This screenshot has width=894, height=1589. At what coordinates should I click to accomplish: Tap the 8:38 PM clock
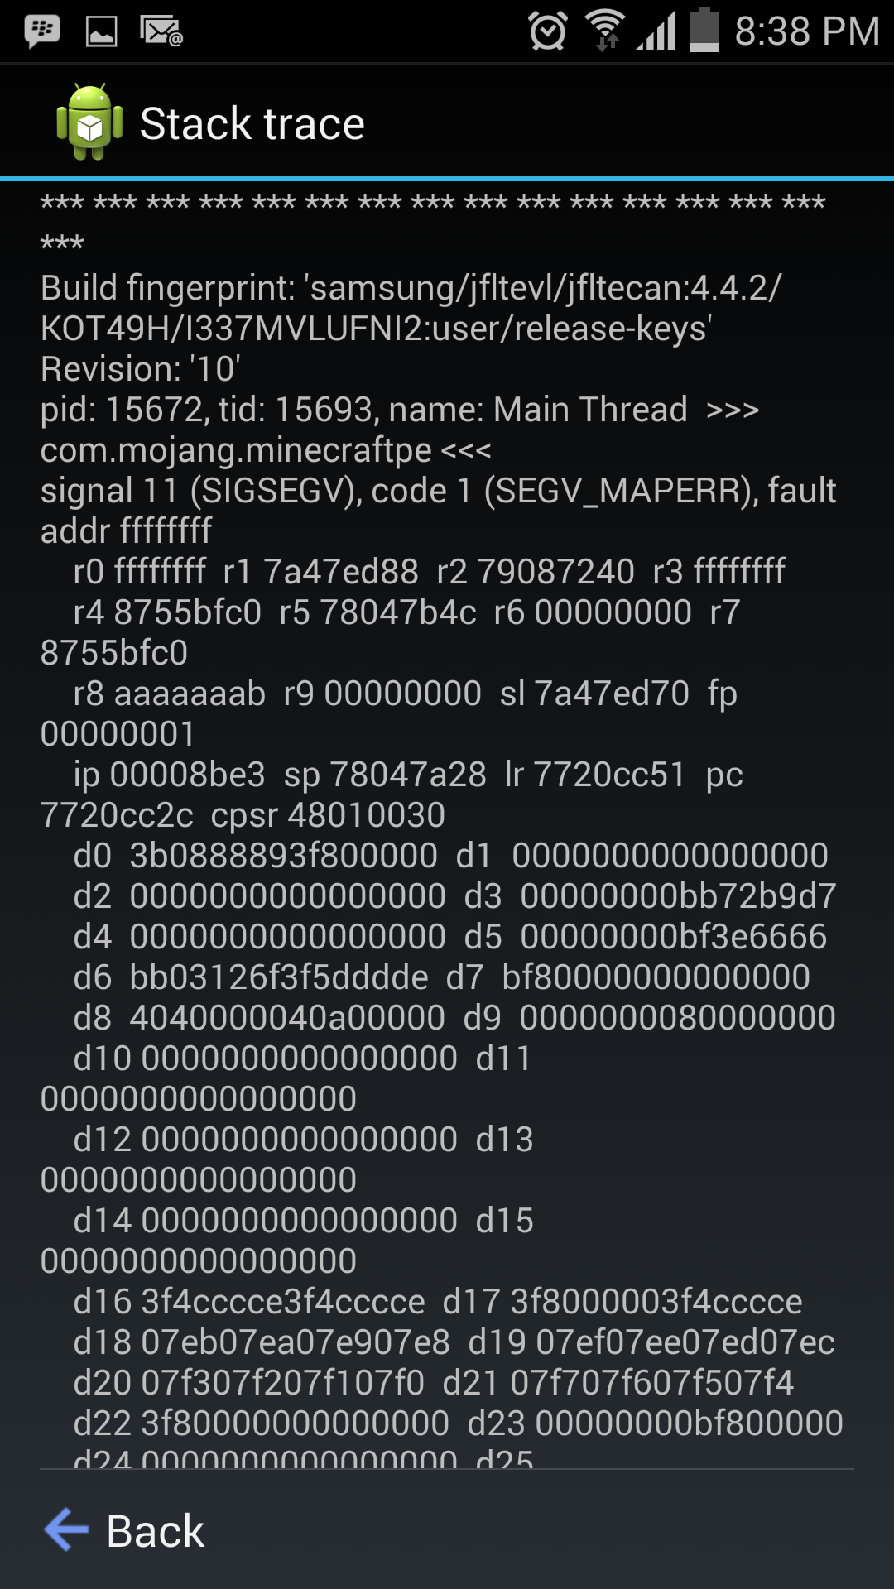pos(806,31)
